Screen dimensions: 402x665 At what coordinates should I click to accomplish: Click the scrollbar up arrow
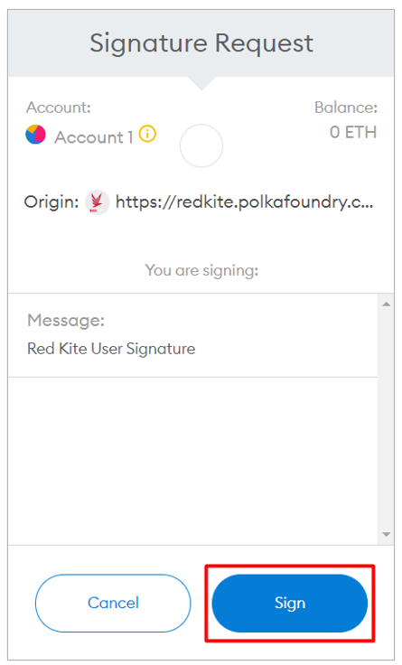tap(386, 304)
